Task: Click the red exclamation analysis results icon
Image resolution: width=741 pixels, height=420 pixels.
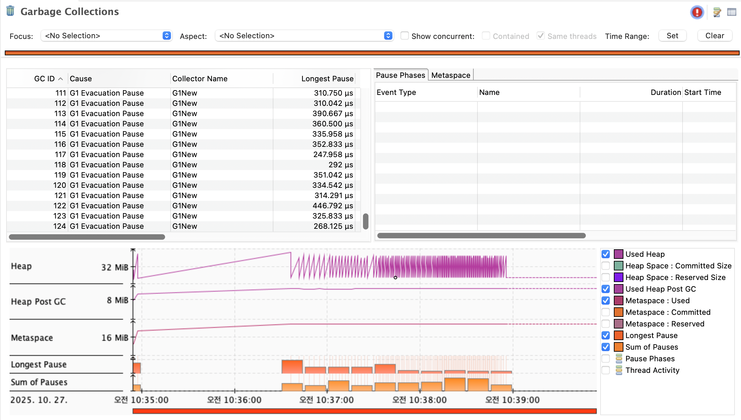Action: coord(697,12)
